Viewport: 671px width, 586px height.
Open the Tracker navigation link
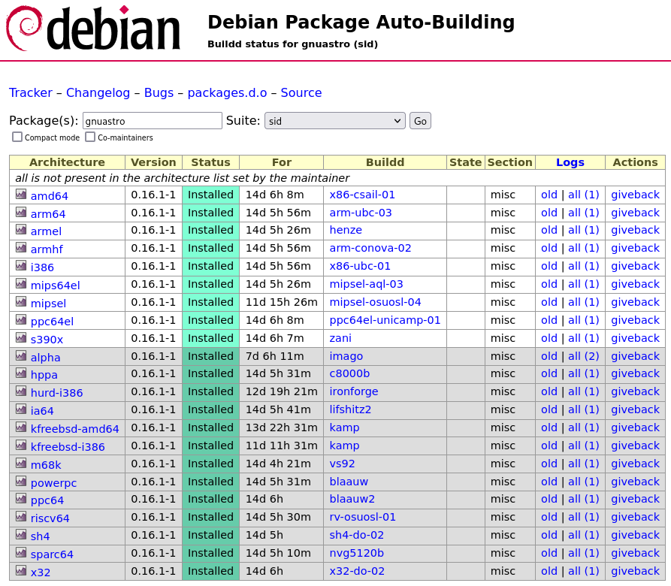coord(31,93)
